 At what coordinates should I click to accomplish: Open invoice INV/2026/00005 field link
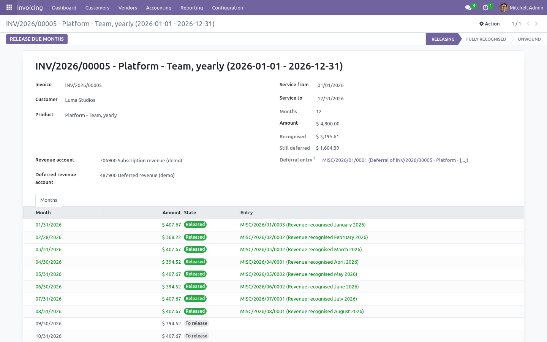coord(83,85)
